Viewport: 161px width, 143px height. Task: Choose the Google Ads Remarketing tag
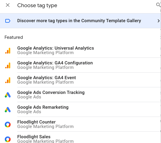[43, 107]
